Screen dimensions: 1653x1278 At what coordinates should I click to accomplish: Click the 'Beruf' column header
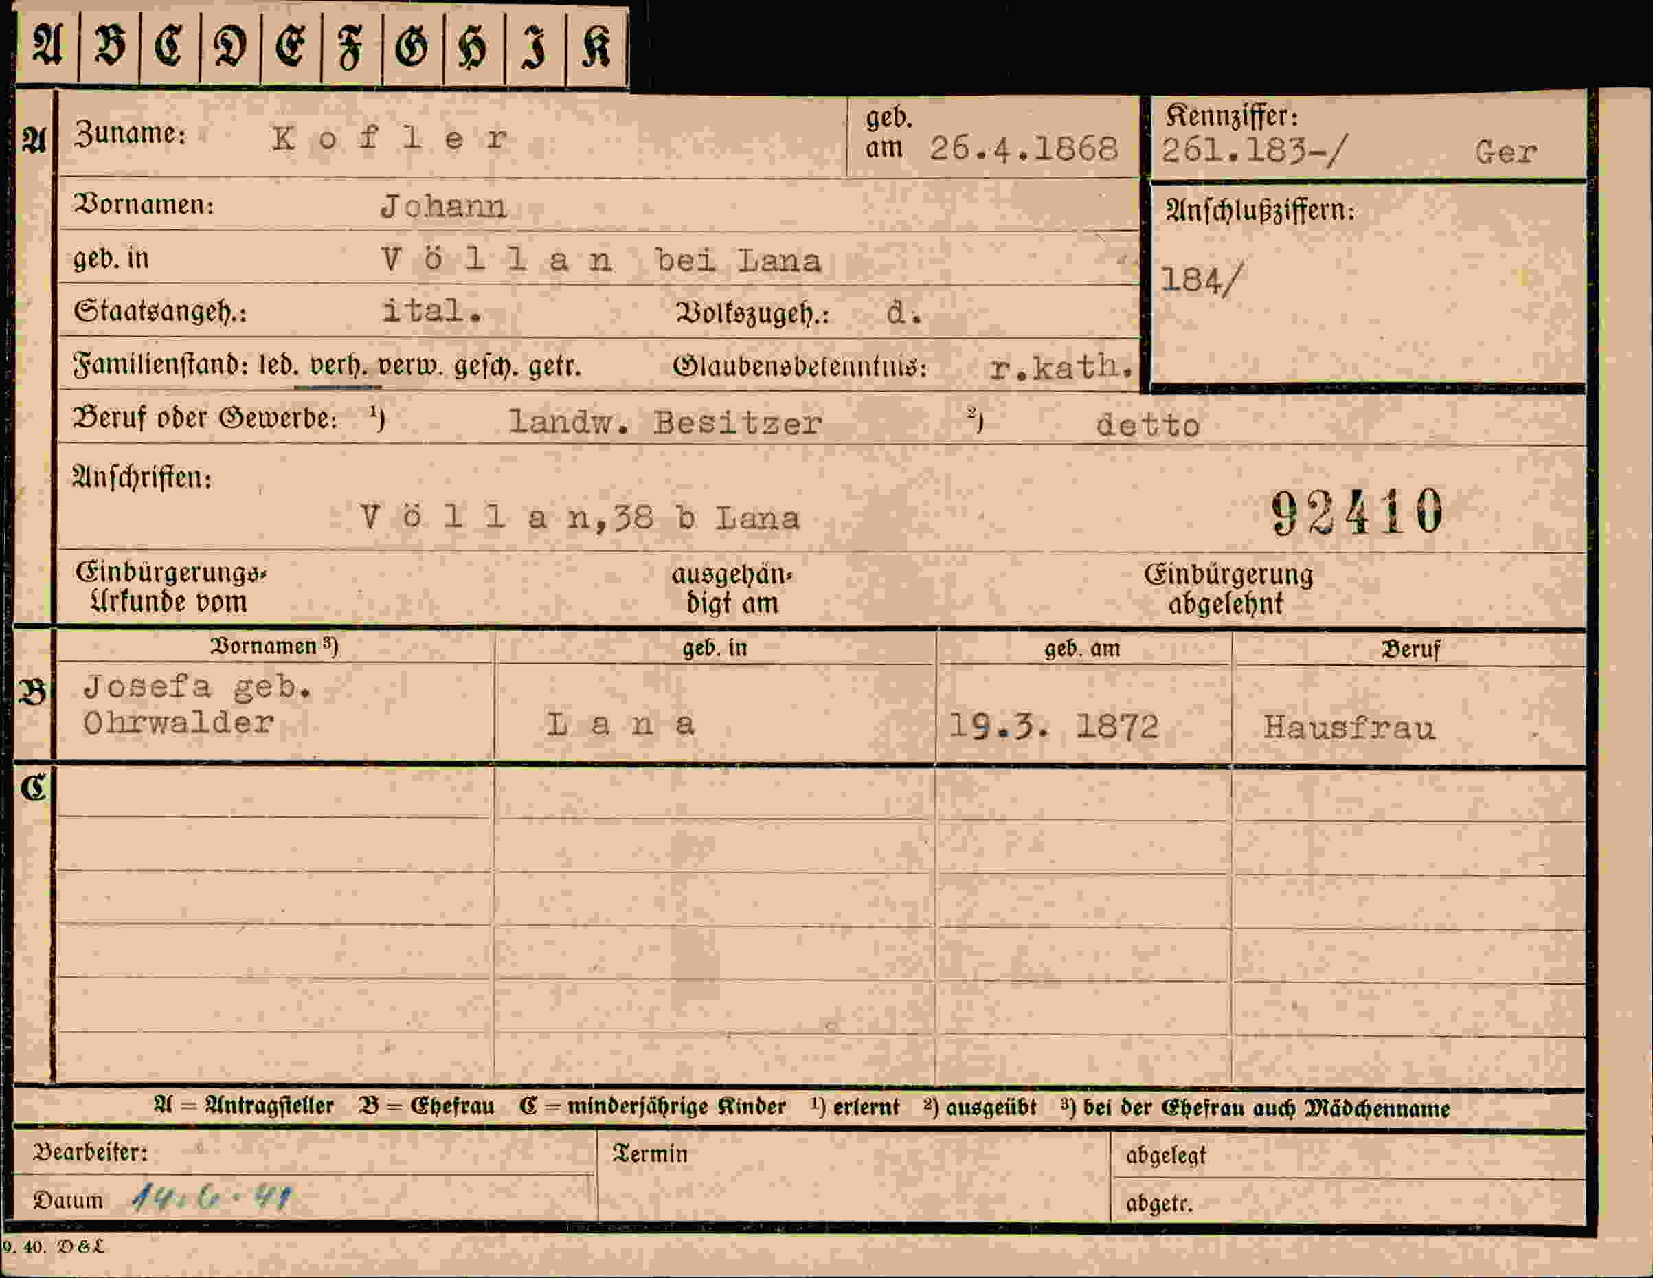(1410, 649)
